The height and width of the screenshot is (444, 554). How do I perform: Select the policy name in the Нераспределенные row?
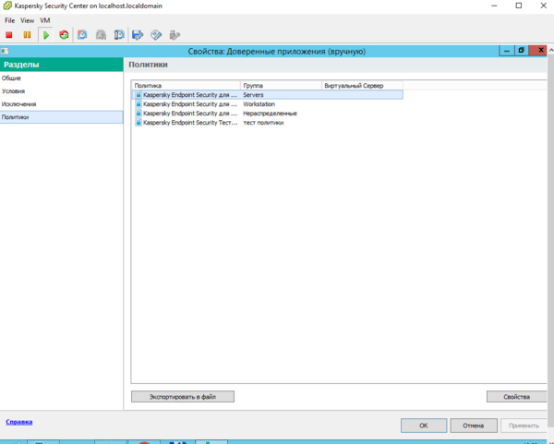click(x=190, y=113)
